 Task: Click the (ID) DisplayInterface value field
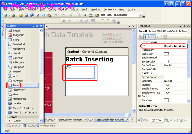pyautogui.click(x=175, y=46)
